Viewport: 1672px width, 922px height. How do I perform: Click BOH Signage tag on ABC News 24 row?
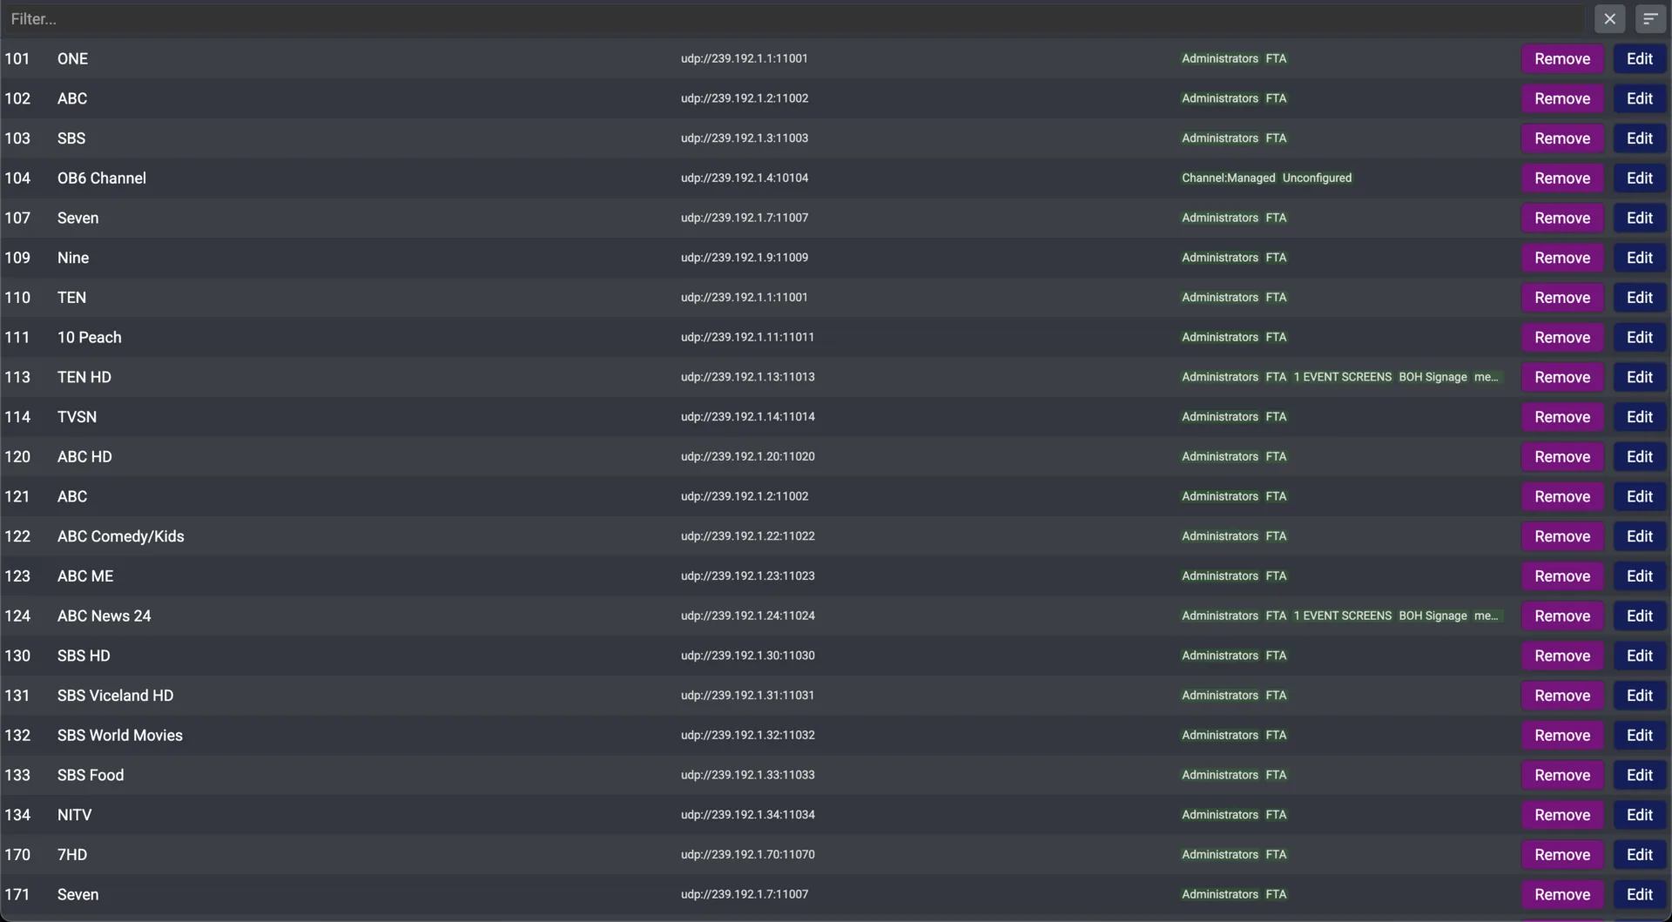pyautogui.click(x=1433, y=616)
